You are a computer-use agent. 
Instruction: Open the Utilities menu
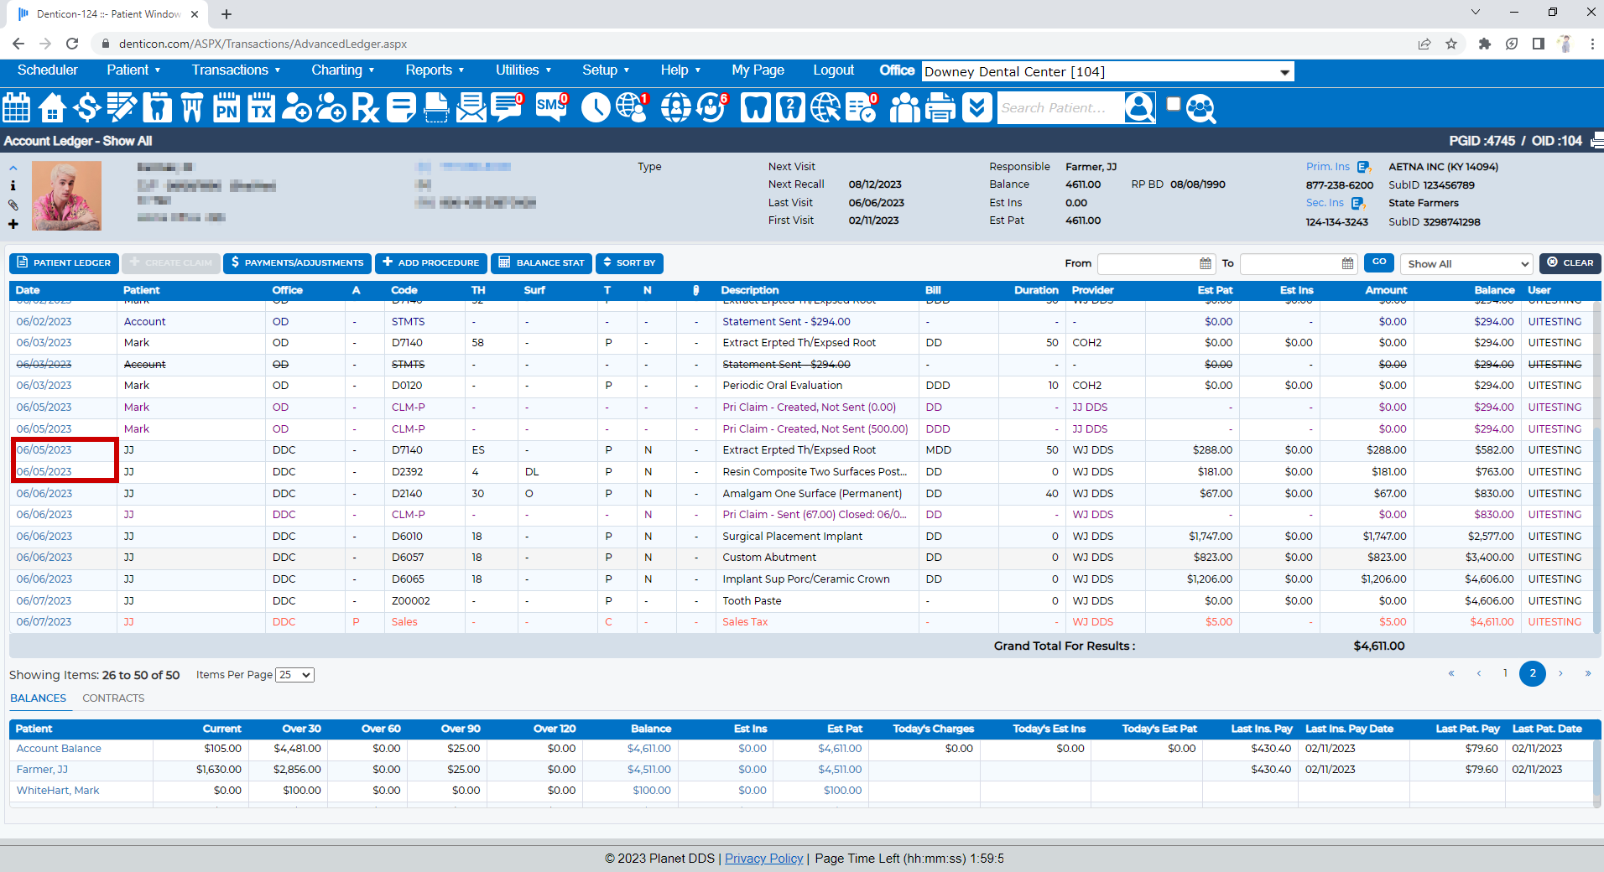523,70
